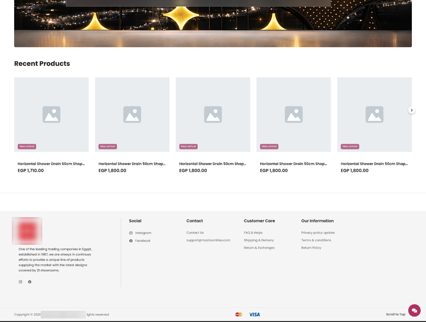Open the Instagram icon in the Social section
This screenshot has height=322, width=426.
[131, 233]
